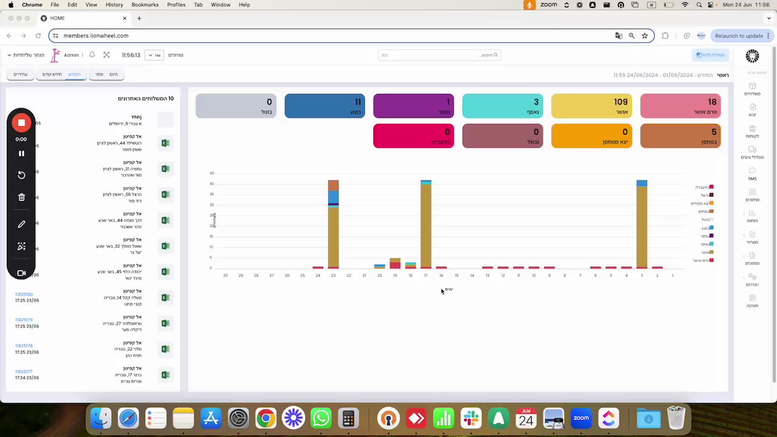The width and height of the screenshot is (777, 437).
Task: Open shipment link 11825179
Action: 24,320
